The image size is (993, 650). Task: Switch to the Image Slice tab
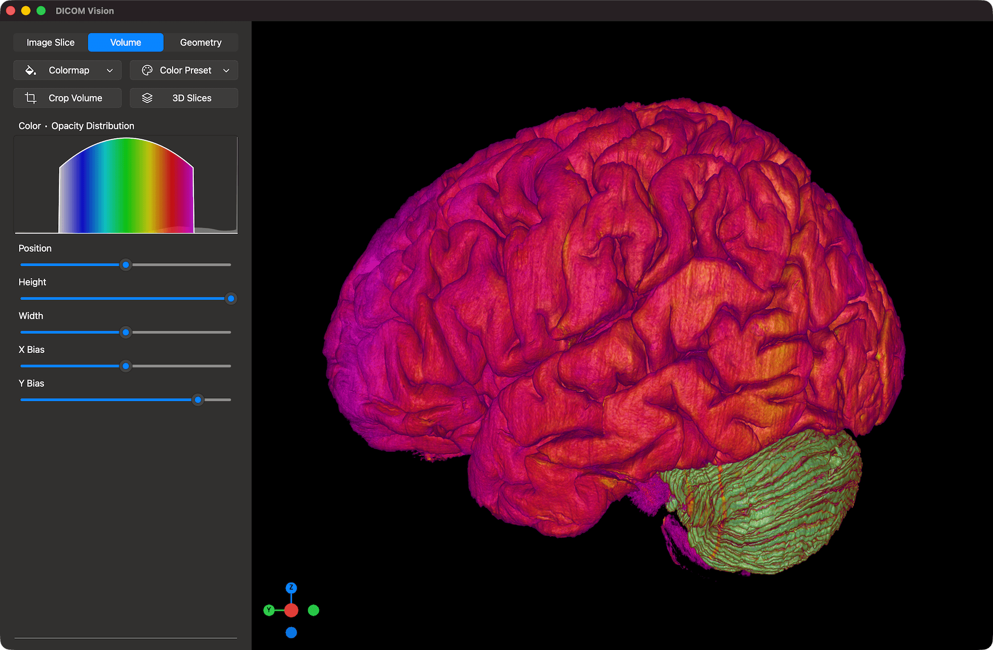click(x=50, y=42)
